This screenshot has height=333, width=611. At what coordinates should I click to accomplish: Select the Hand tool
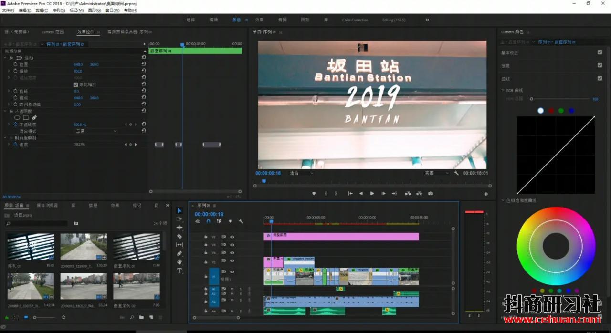point(179,262)
